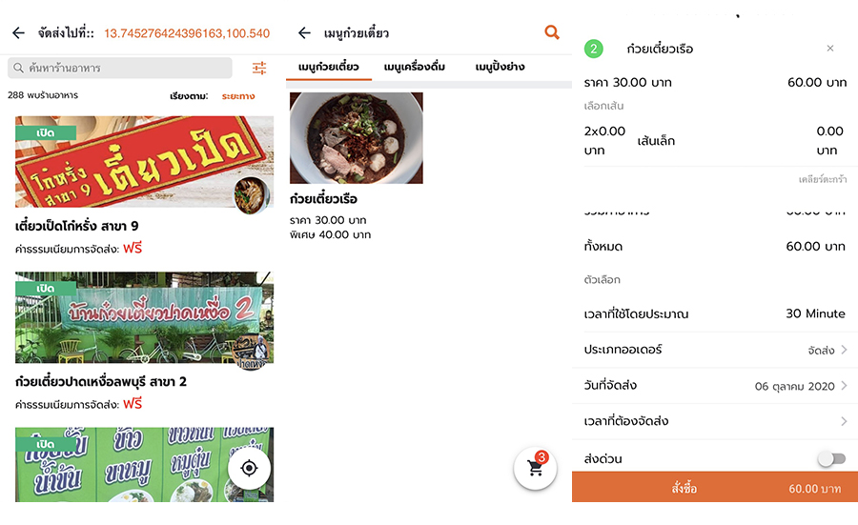858x525 pixels.
Task: Tap the orange สั่งซื้อ order button
Action: click(x=715, y=487)
